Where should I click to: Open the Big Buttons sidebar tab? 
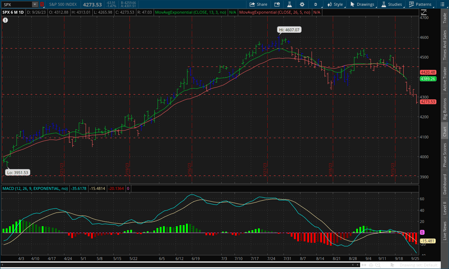pos(445,108)
